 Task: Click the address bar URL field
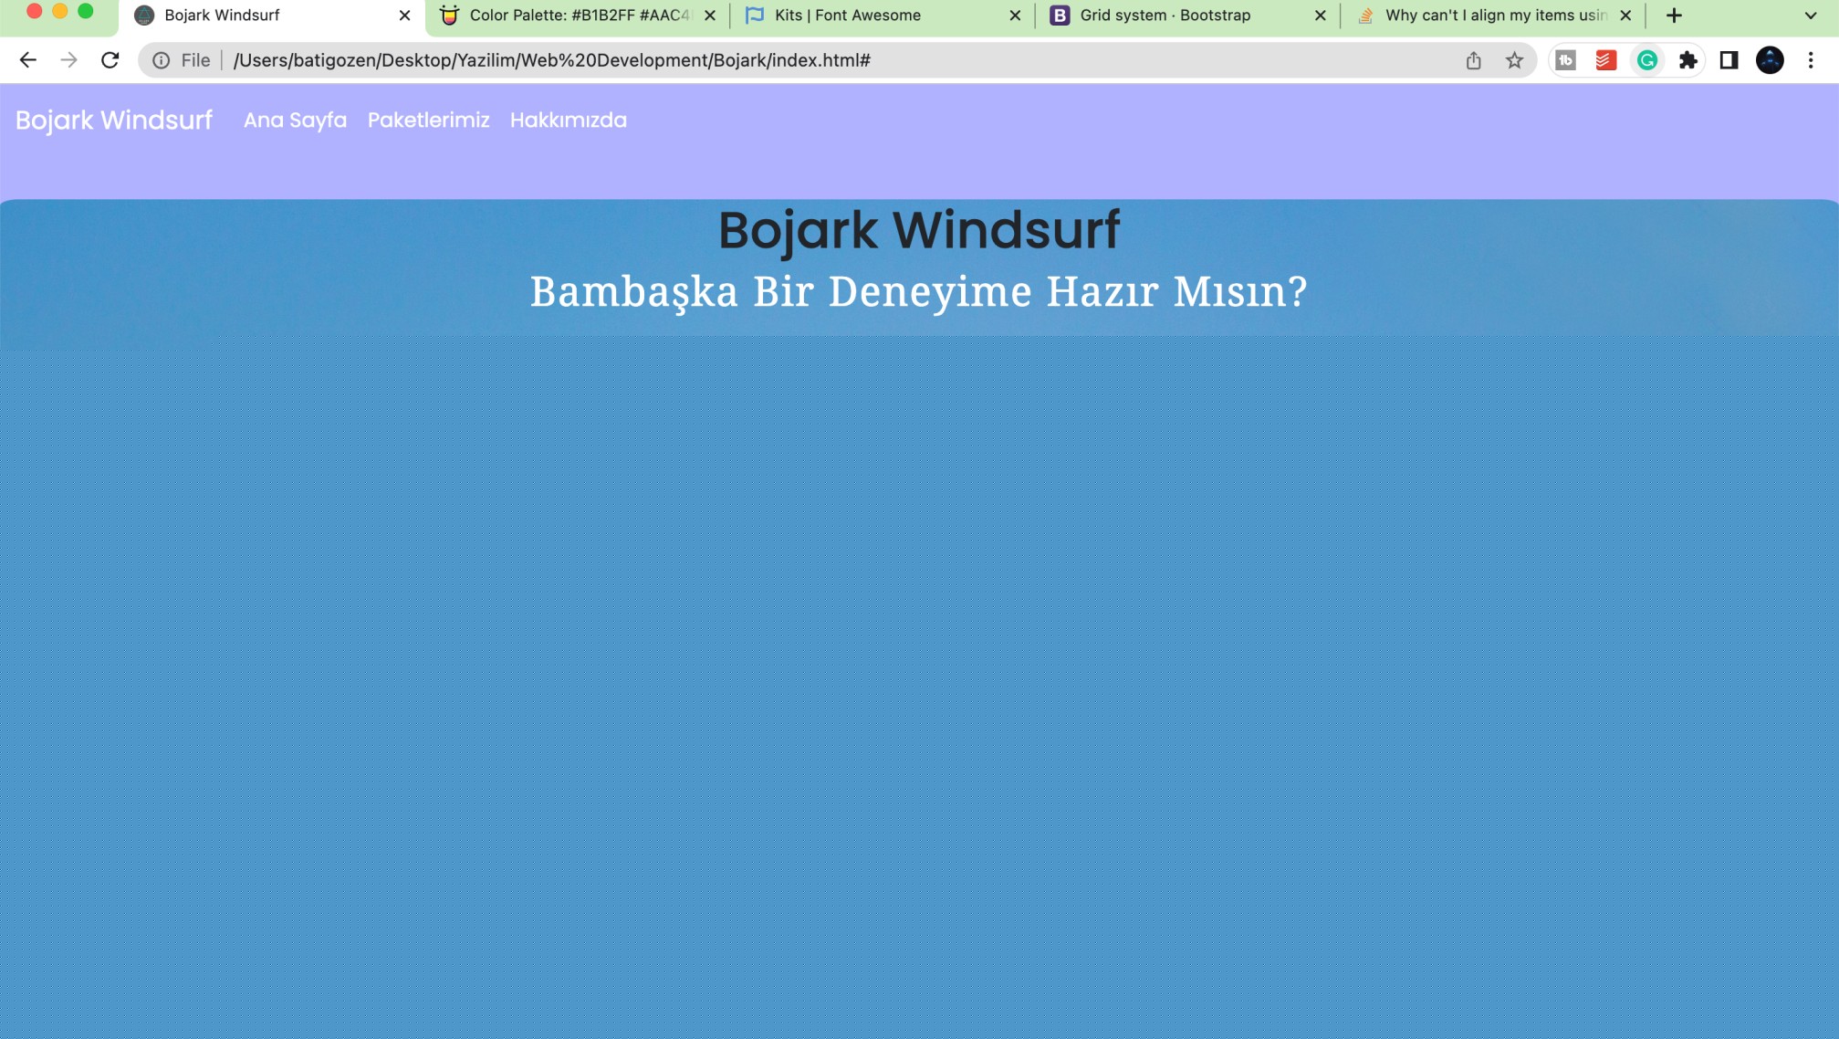click(x=840, y=60)
